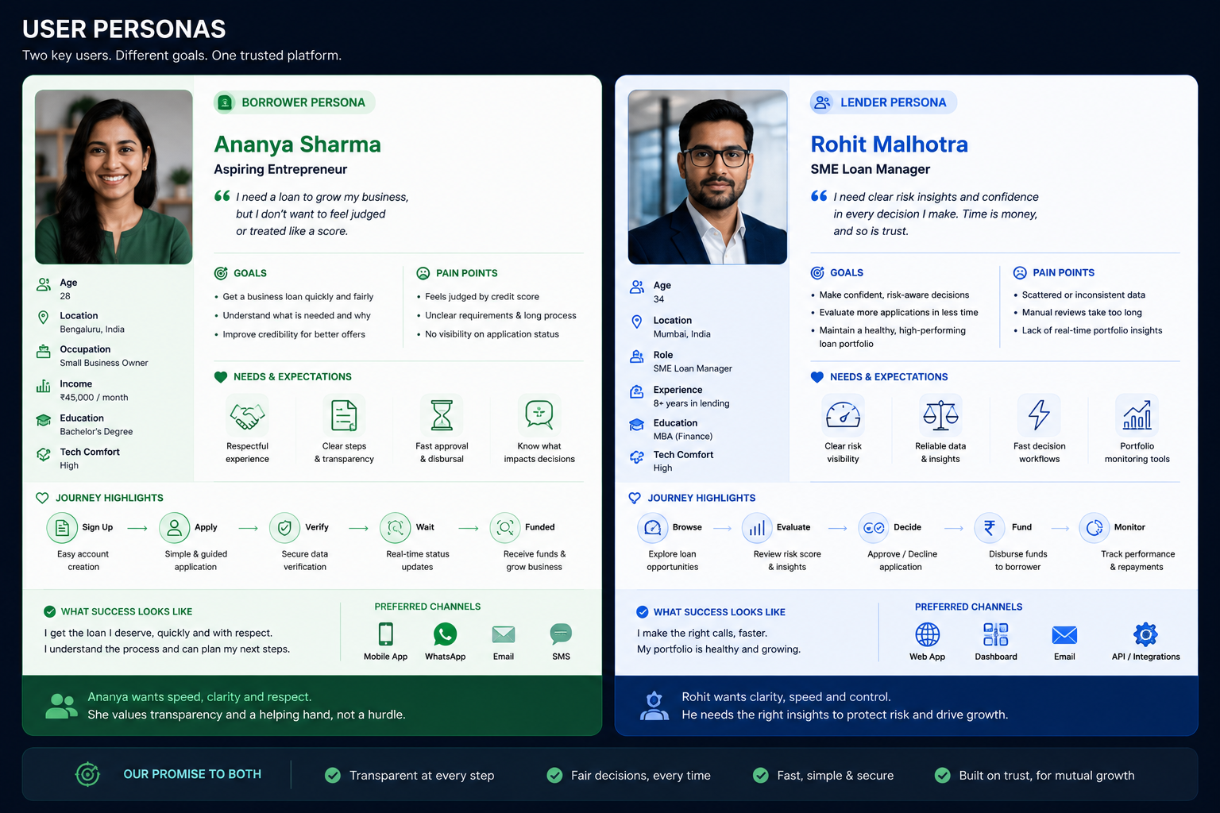Viewport: 1220px width, 813px height.
Task: Choose the Dashboard channel icon
Action: 995,634
